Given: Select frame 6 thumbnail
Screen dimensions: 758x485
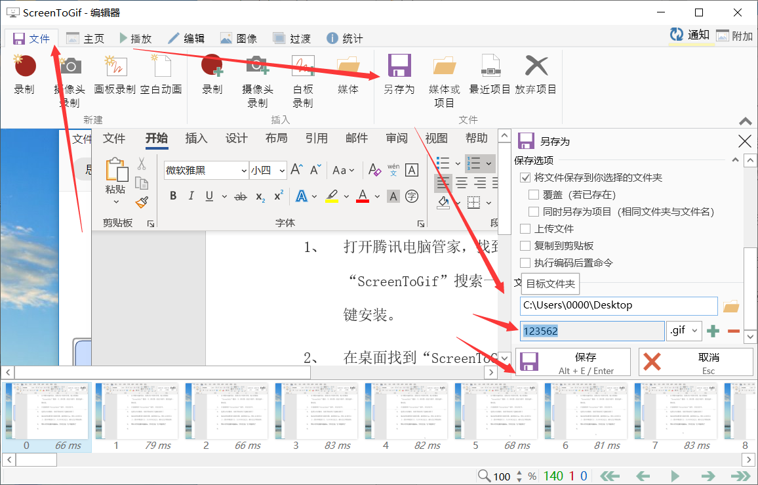Looking at the screenshot, I should [x=586, y=417].
